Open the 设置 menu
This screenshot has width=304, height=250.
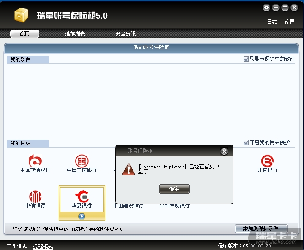pos(290,22)
